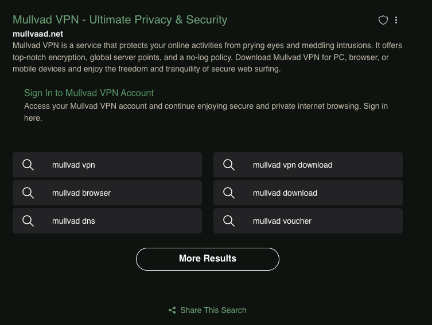432x325 pixels.
Task: Search the "mullvad vpn" suggestion
Action: 73,165
